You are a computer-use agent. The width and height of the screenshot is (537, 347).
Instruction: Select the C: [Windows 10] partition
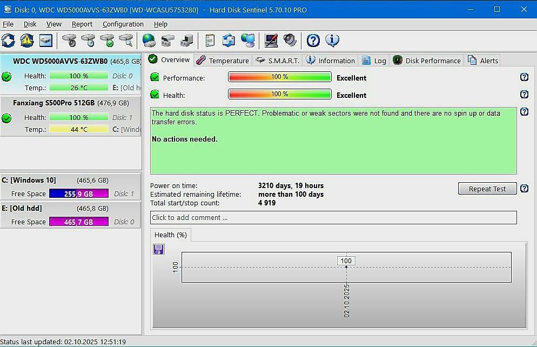[71, 186]
